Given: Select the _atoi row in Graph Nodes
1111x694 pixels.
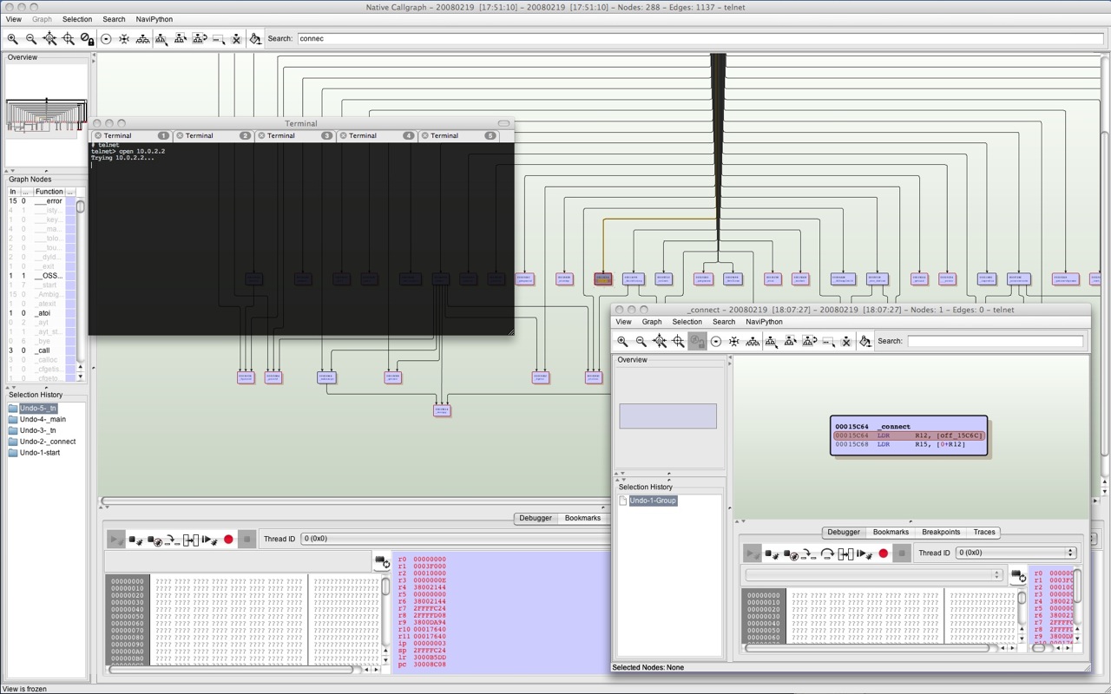Looking at the screenshot, I should 41,313.
